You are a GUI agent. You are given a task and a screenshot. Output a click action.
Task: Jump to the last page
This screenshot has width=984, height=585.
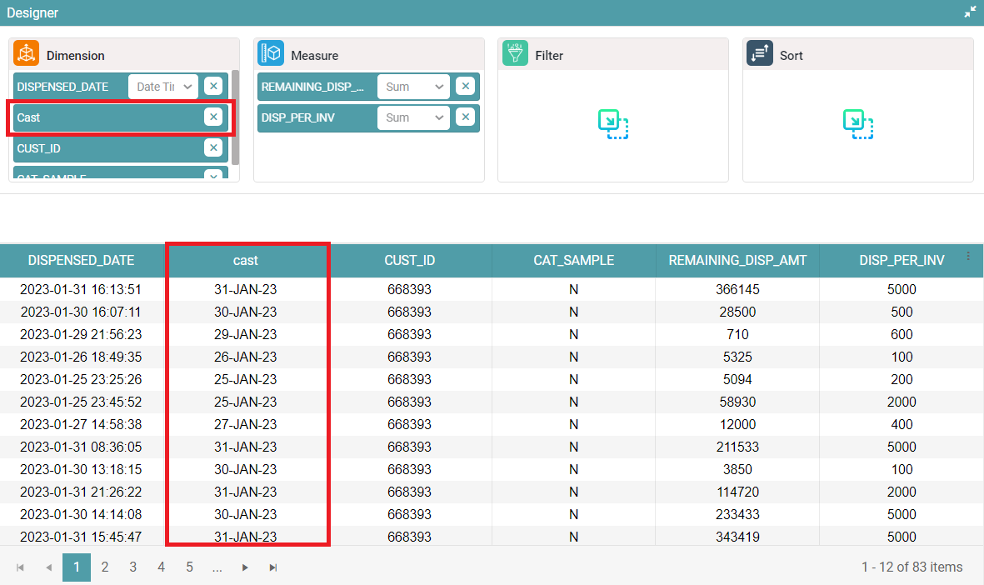[272, 567]
